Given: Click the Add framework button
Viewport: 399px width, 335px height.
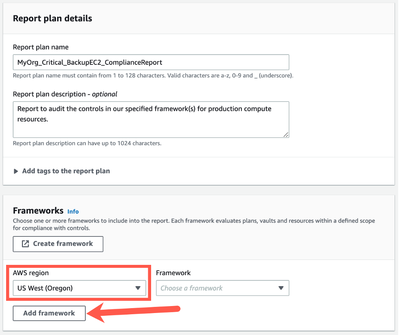Looking at the screenshot, I should [x=49, y=313].
